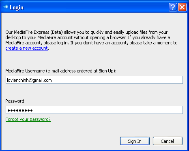
Task: Select the empty area of title bar
Action: (94, 7)
